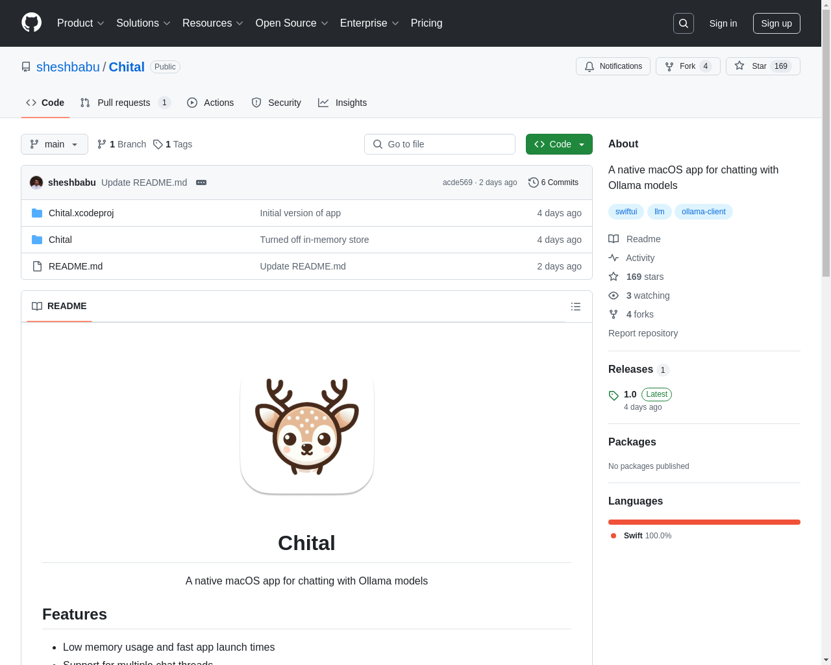Click the pulse icon next to Activity
Image resolution: width=831 pixels, height=665 pixels.
click(614, 258)
